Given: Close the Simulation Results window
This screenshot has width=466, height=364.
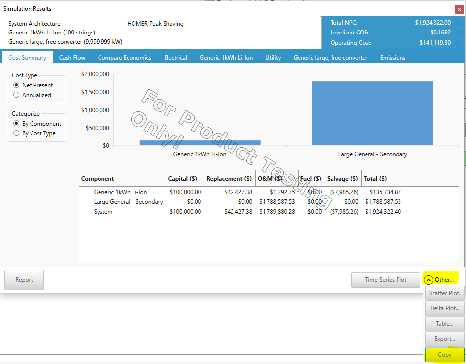Looking at the screenshot, I should tap(459, 9).
